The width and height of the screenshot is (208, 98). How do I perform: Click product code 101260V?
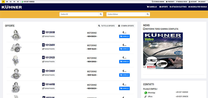[x=50, y=45]
